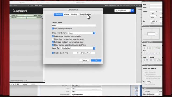Uncheck Include in layout menus
This screenshot has height=97, width=172.
coord(53,29)
